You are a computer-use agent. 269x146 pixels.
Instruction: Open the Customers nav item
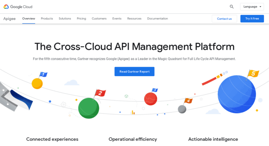pyautogui.click(x=99, y=19)
